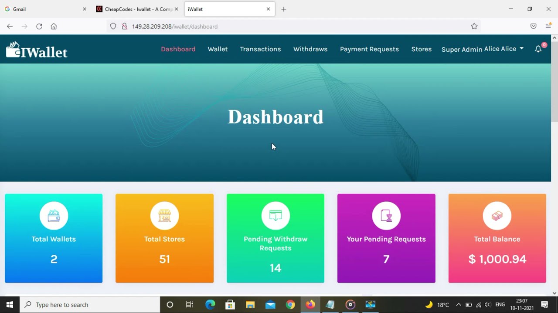Image resolution: width=558 pixels, height=313 pixels.
Task: Go back with the browser arrow
Action: point(10,27)
